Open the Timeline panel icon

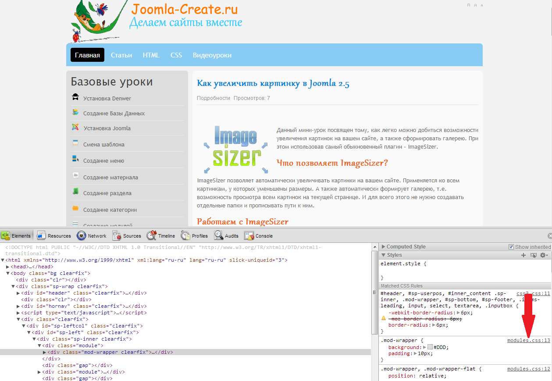(x=152, y=235)
